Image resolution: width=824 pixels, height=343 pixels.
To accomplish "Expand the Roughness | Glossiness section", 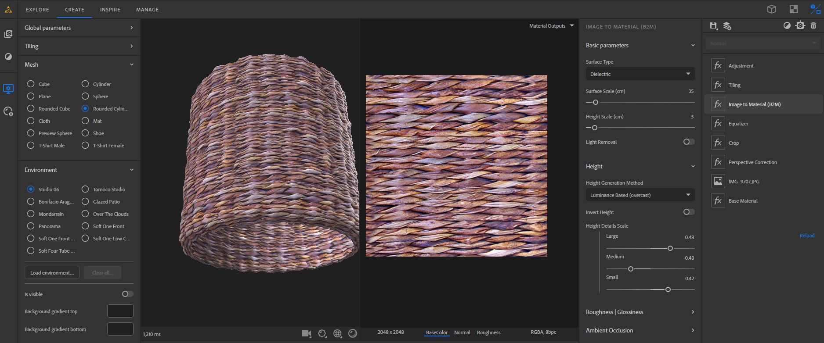I will click(x=640, y=312).
